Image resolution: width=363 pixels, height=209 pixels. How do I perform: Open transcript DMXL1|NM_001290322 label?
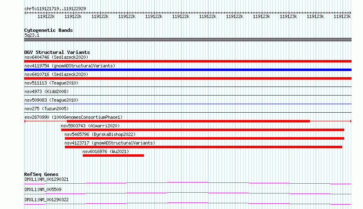[46, 200]
